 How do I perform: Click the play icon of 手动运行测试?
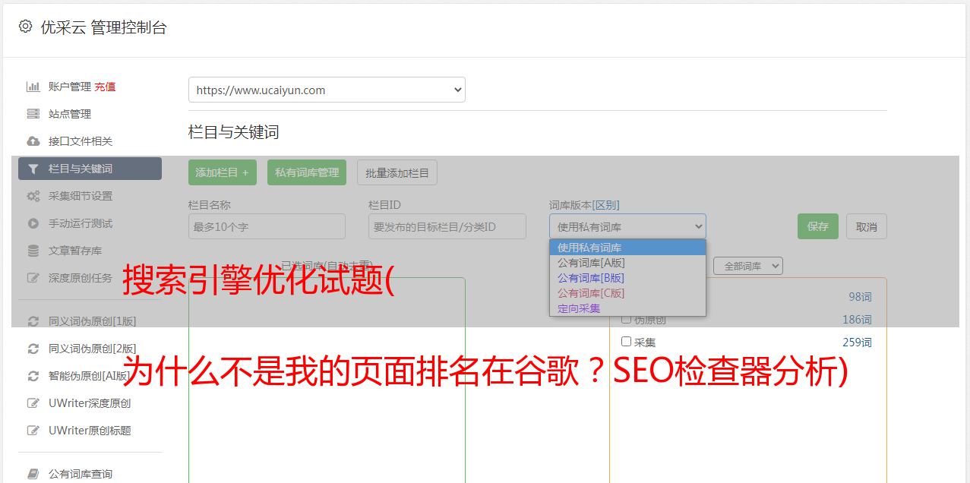(33, 223)
